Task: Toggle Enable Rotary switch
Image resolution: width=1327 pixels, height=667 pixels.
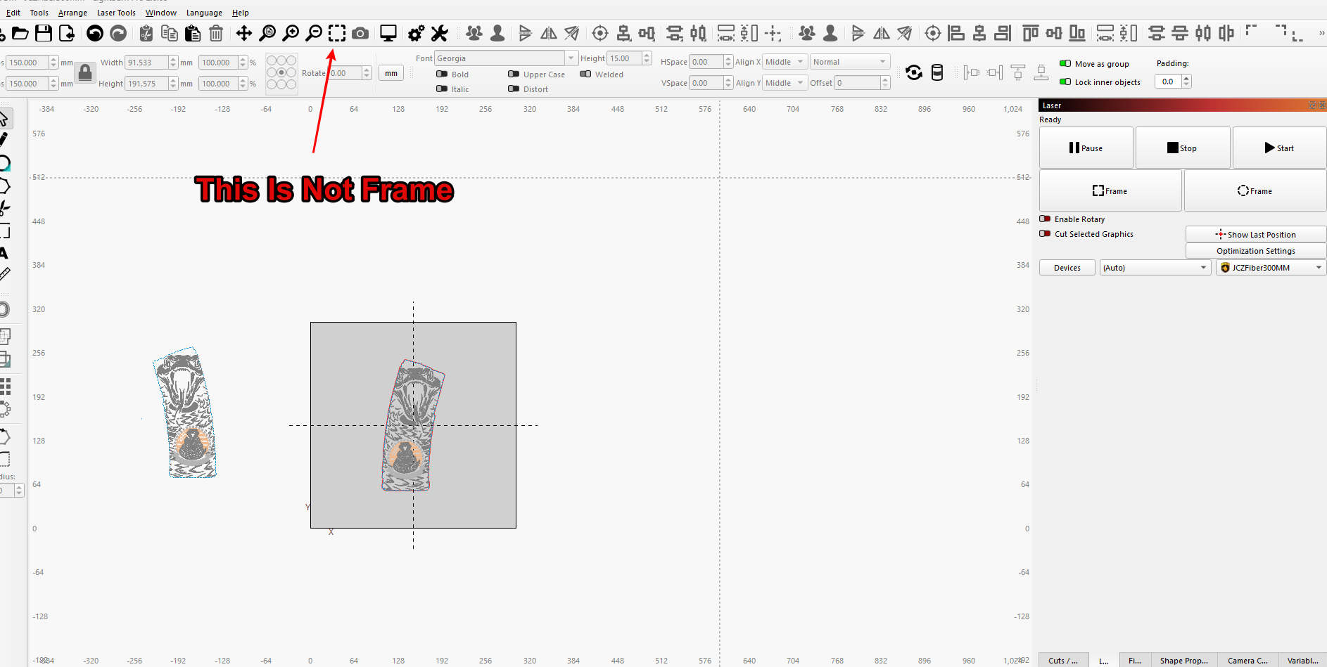Action: pyautogui.click(x=1046, y=219)
